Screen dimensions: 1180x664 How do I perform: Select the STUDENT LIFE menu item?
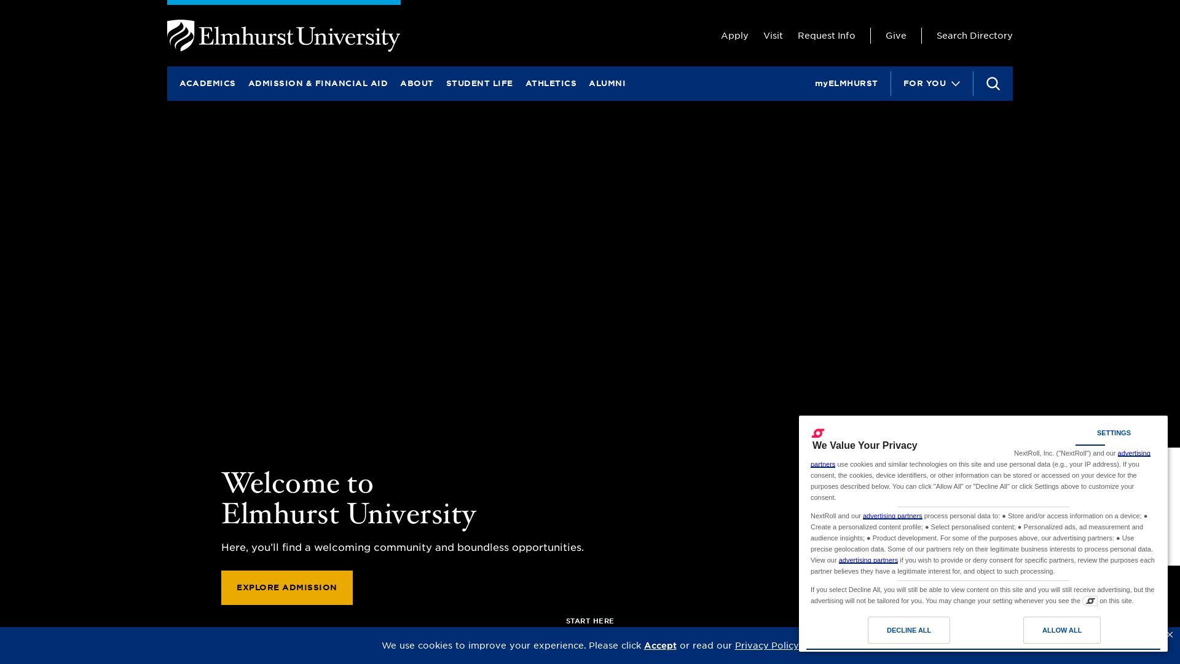coord(479,83)
